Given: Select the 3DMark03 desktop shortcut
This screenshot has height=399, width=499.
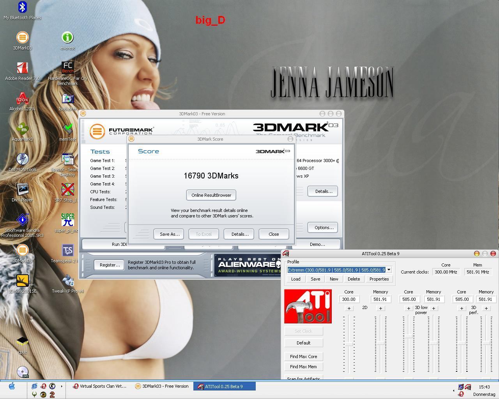Looking at the screenshot, I should point(22,41).
